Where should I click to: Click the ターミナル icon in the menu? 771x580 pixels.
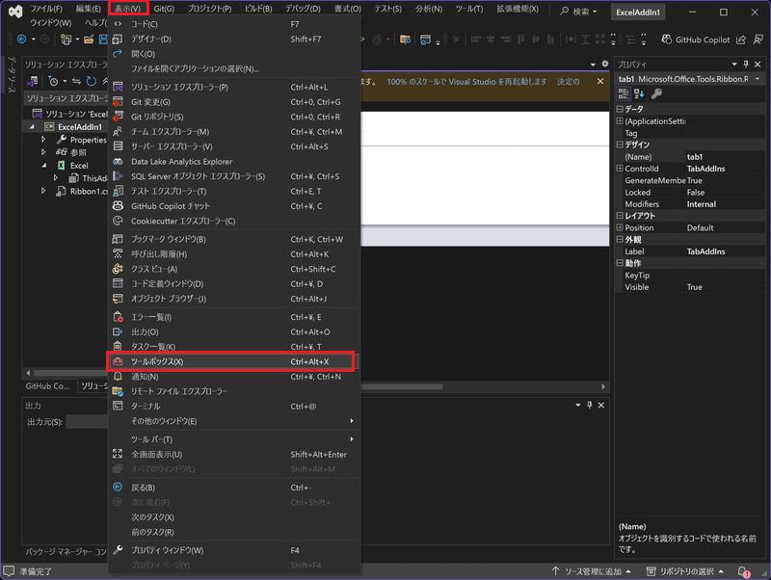tap(118, 407)
